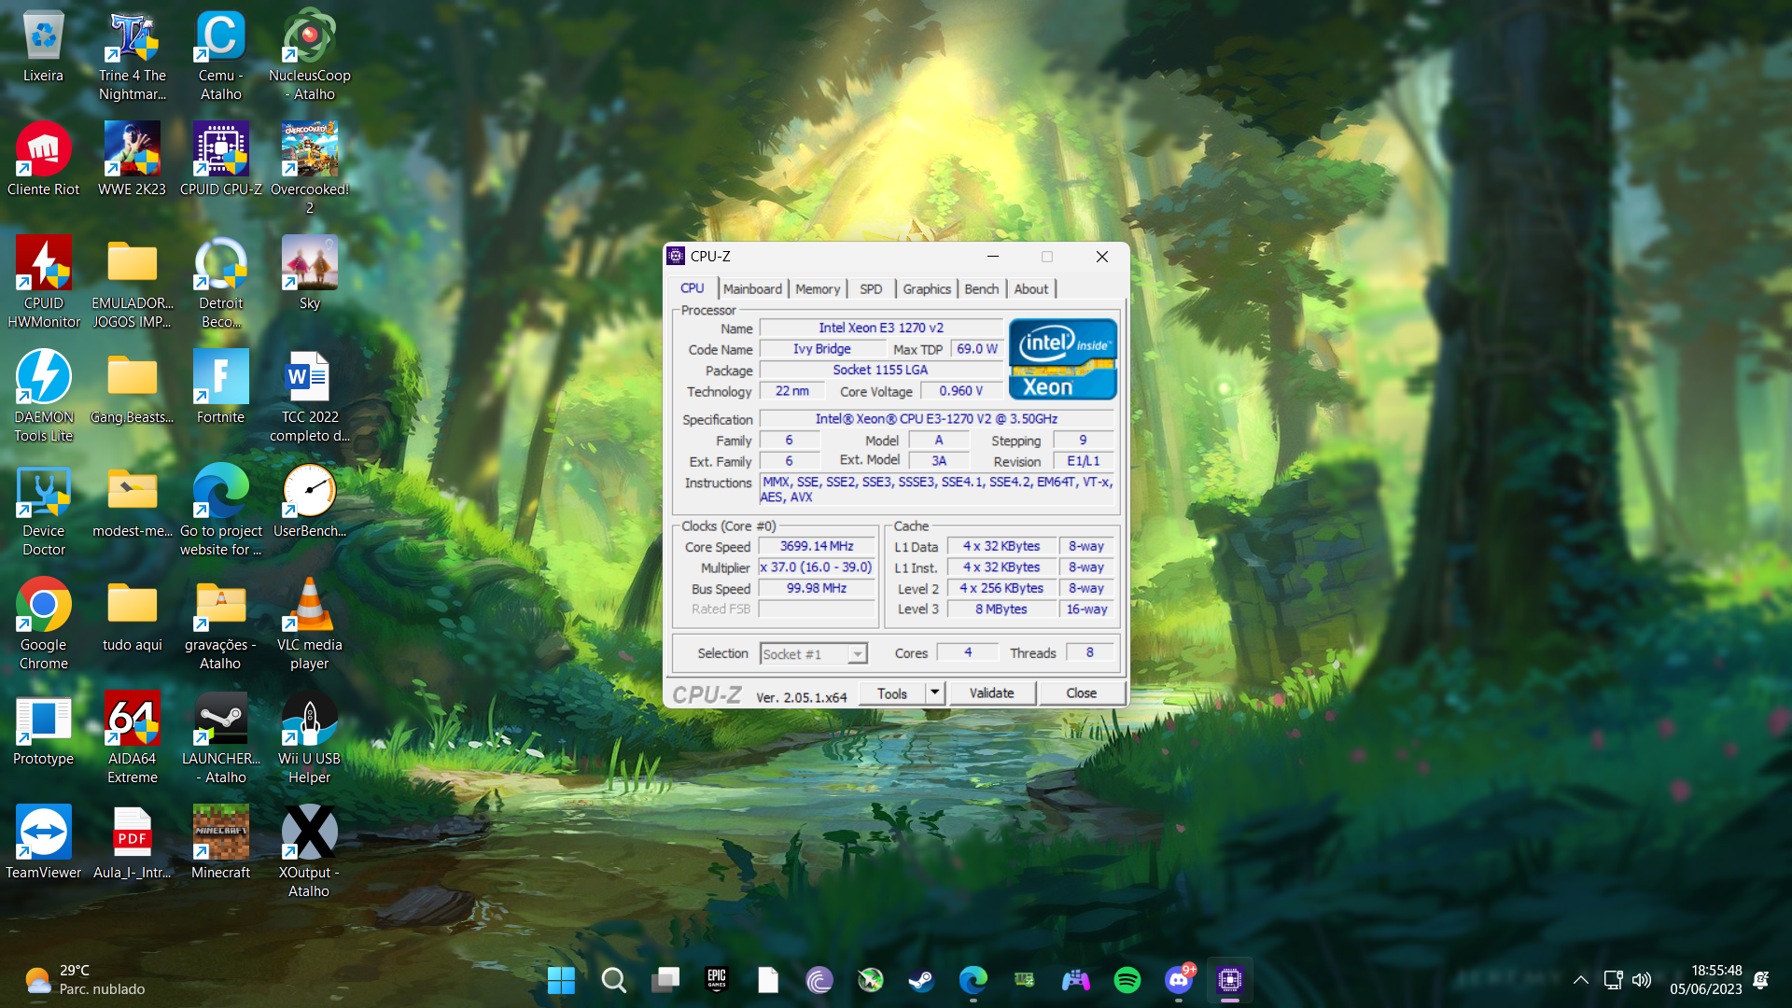The height and width of the screenshot is (1008, 1792).
Task: Click the Intel Xeon logo image
Action: coord(1062,359)
